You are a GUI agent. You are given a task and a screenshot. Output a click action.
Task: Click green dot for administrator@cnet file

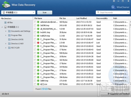point(38,22)
